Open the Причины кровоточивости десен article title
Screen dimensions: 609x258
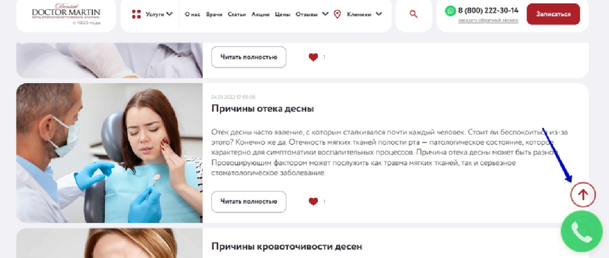287,247
